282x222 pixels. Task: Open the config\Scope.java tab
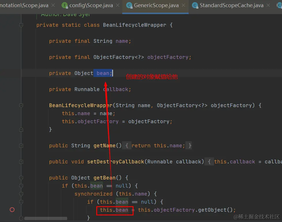click(91, 5)
